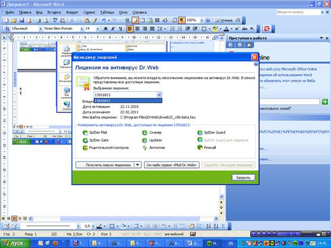The width and height of the screenshot is (331, 248).
Task: Click Word horizontal scrollbar
Action: tap(125, 218)
